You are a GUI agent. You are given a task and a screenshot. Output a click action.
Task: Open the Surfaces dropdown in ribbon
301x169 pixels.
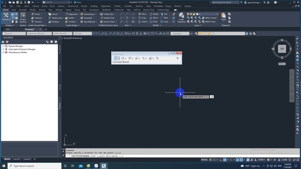pos(37,18)
